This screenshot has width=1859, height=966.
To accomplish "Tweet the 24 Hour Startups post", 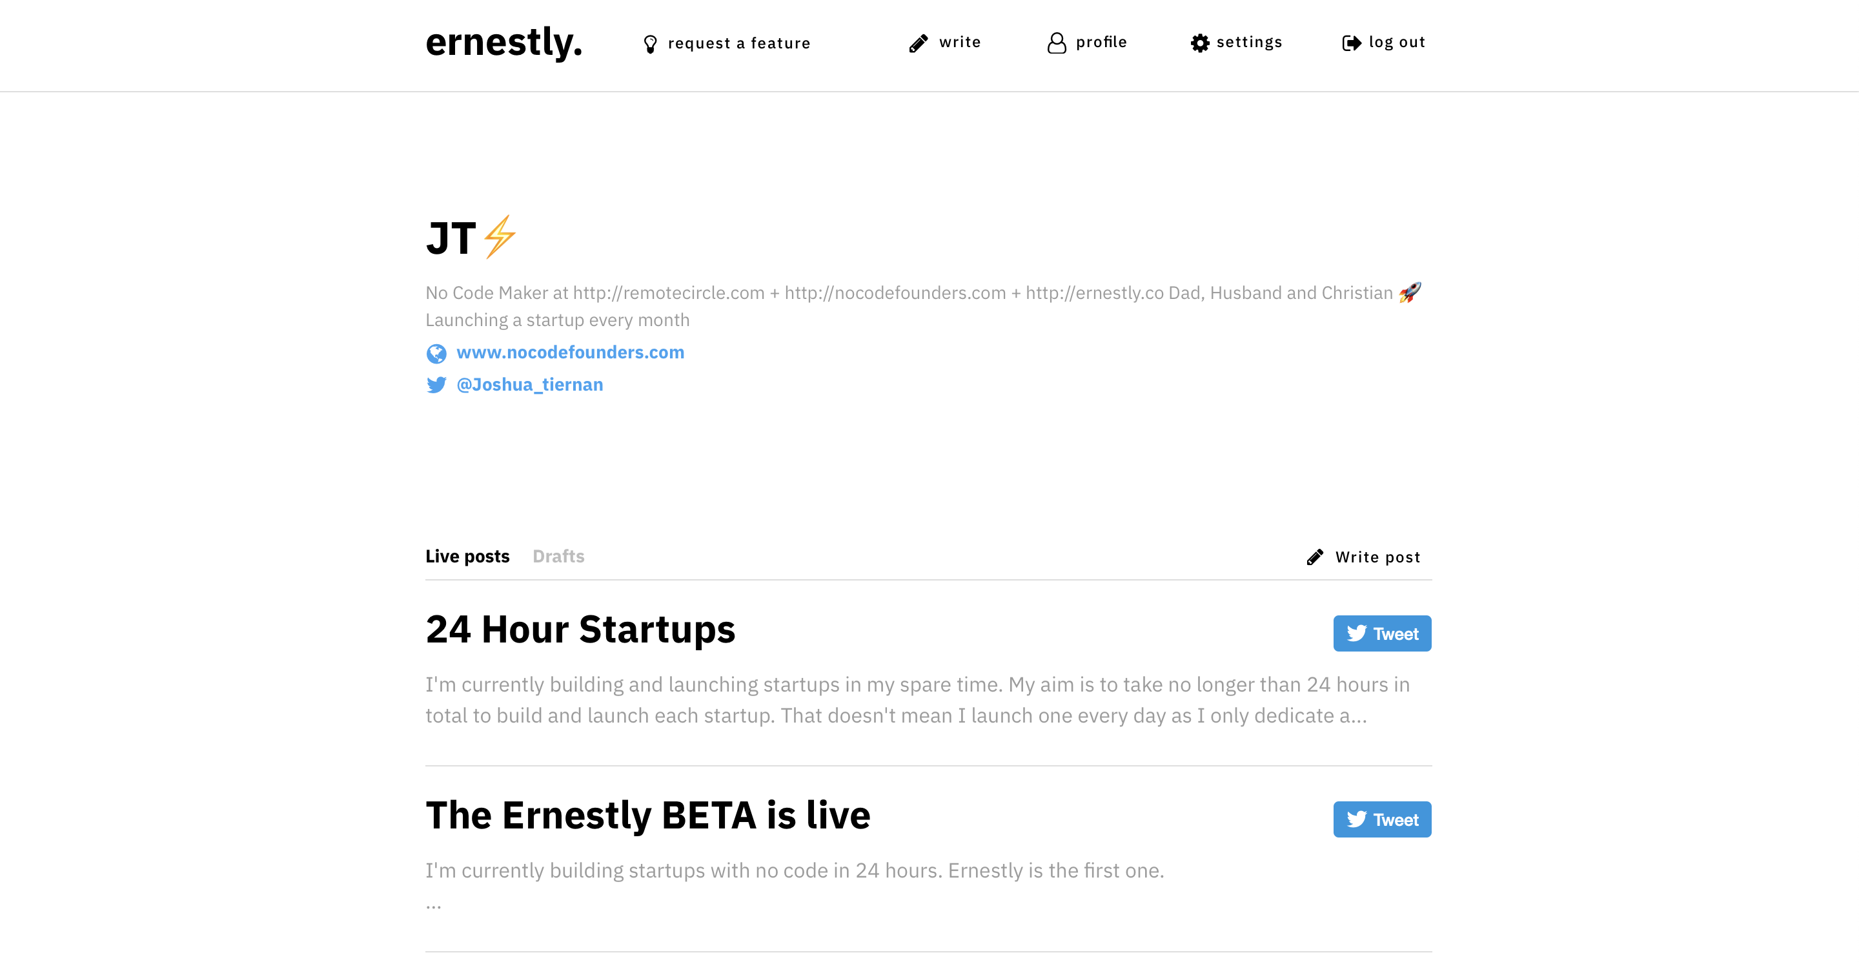I will tap(1381, 633).
